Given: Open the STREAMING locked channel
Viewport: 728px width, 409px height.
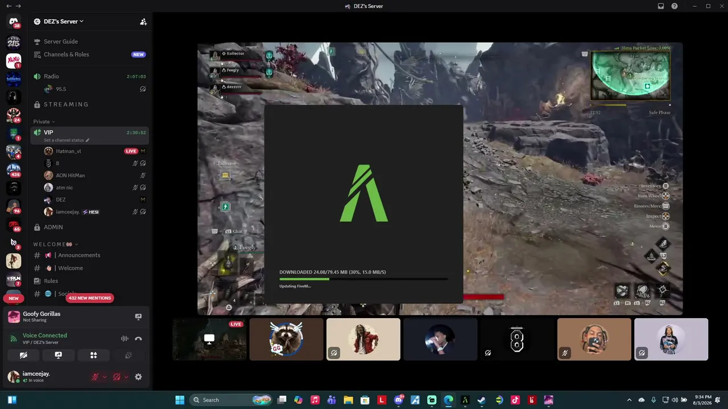Looking at the screenshot, I should click(90, 105).
